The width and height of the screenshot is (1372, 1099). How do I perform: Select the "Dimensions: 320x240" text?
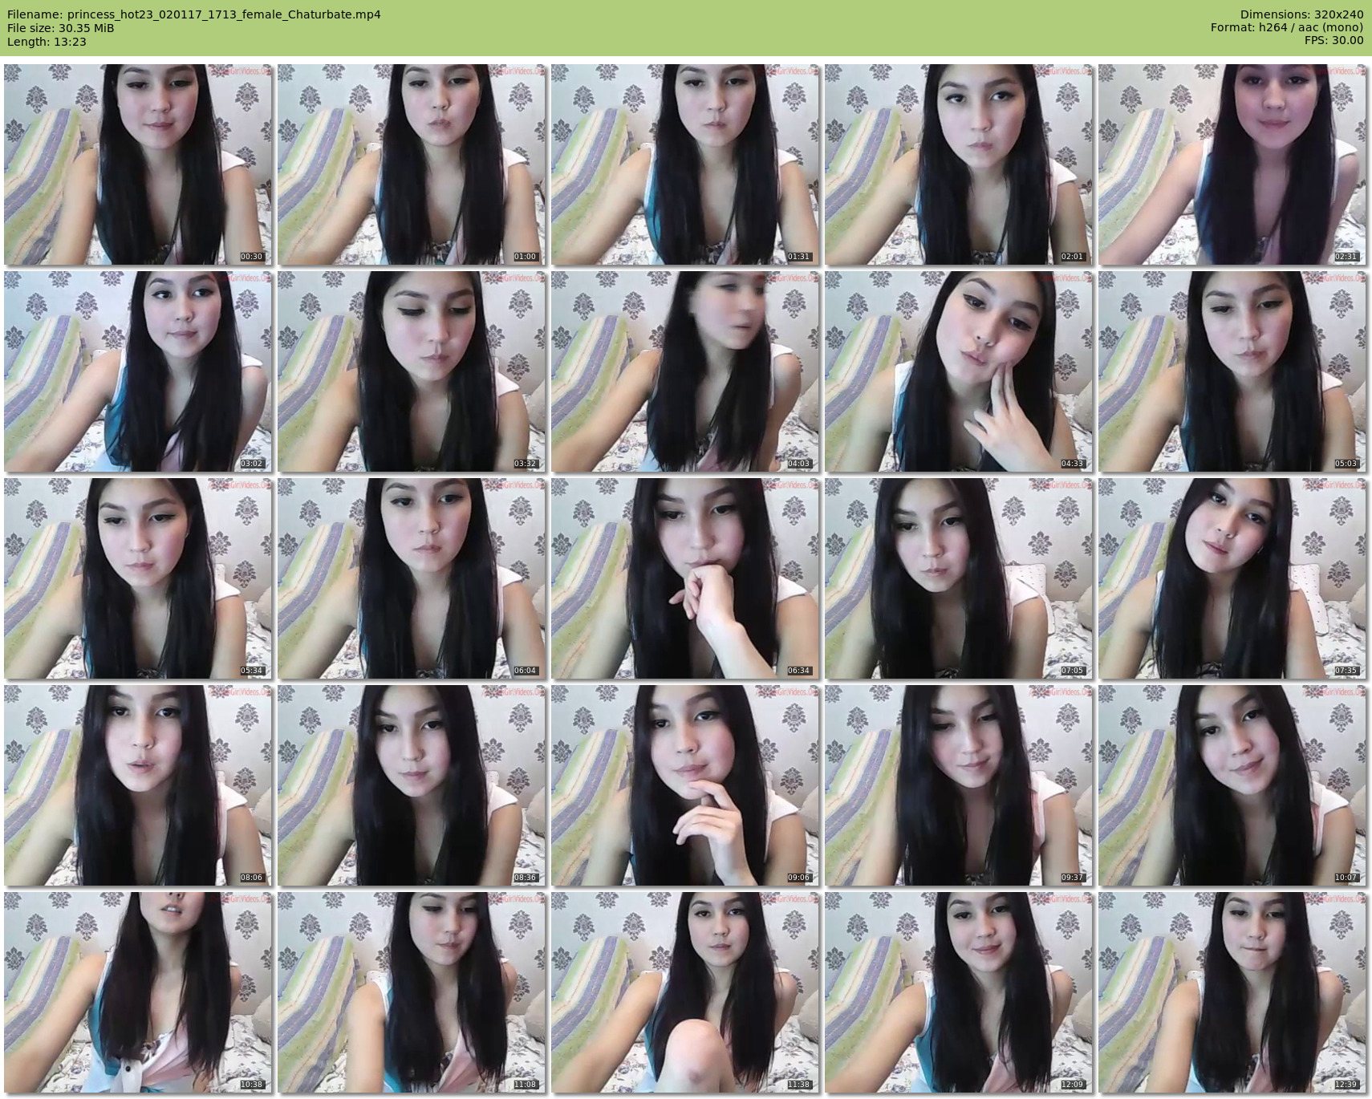pyautogui.click(x=1301, y=14)
